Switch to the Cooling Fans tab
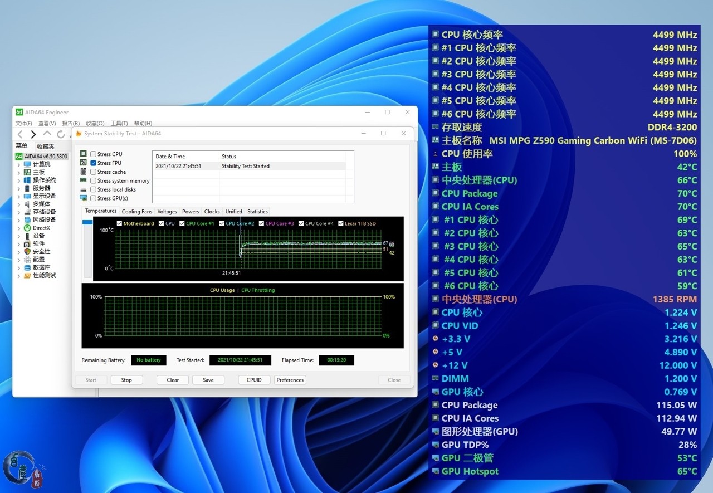Screen dimensions: 713x493 pos(137,212)
